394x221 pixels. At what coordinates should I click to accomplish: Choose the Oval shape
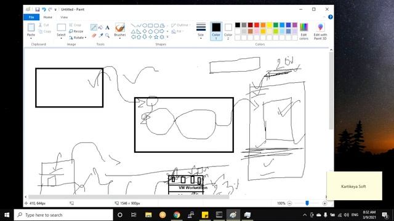[145, 25]
